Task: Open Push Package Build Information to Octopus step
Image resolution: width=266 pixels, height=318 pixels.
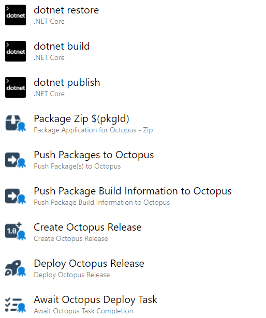Action: (x=132, y=191)
